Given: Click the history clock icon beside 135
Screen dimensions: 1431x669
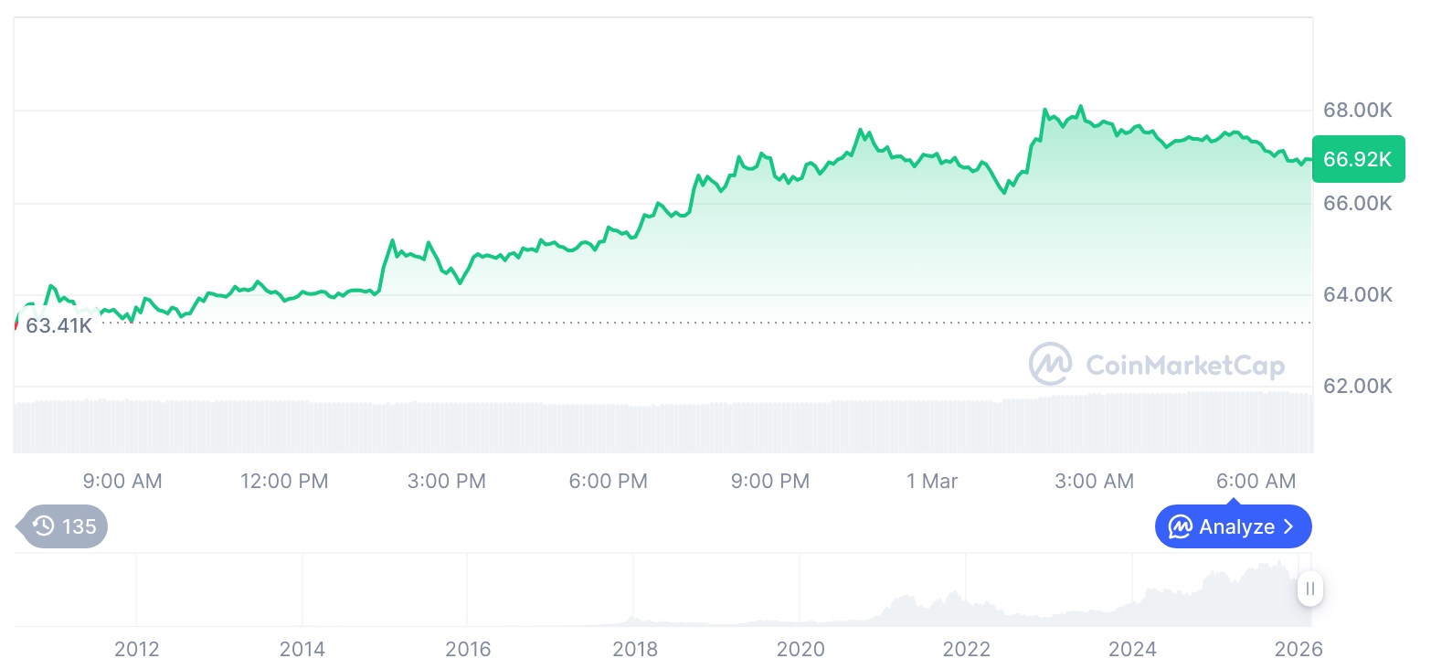Looking at the screenshot, I should click(x=43, y=526).
